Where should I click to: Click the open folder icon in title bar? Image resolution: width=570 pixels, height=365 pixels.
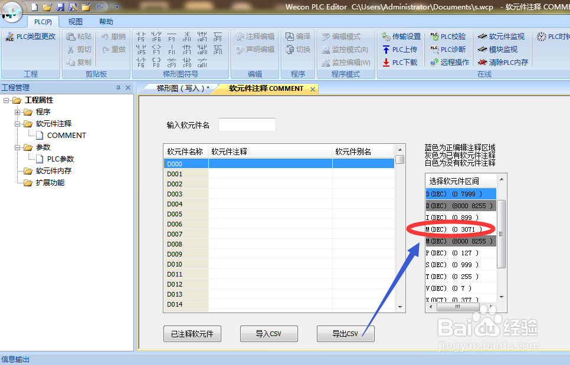coord(47,7)
